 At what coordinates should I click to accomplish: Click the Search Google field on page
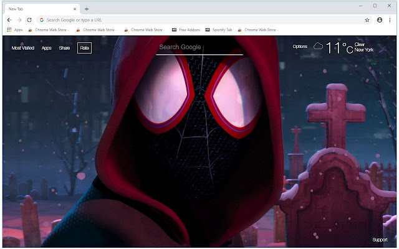pyautogui.click(x=199, y=47)
